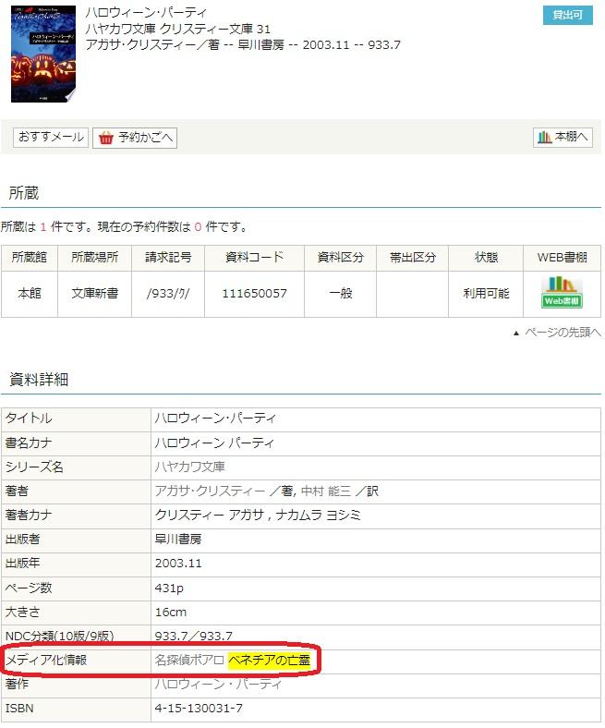Click the 資料詳細 section heading
Screen dimensions: 605x728
coord(39,380)
